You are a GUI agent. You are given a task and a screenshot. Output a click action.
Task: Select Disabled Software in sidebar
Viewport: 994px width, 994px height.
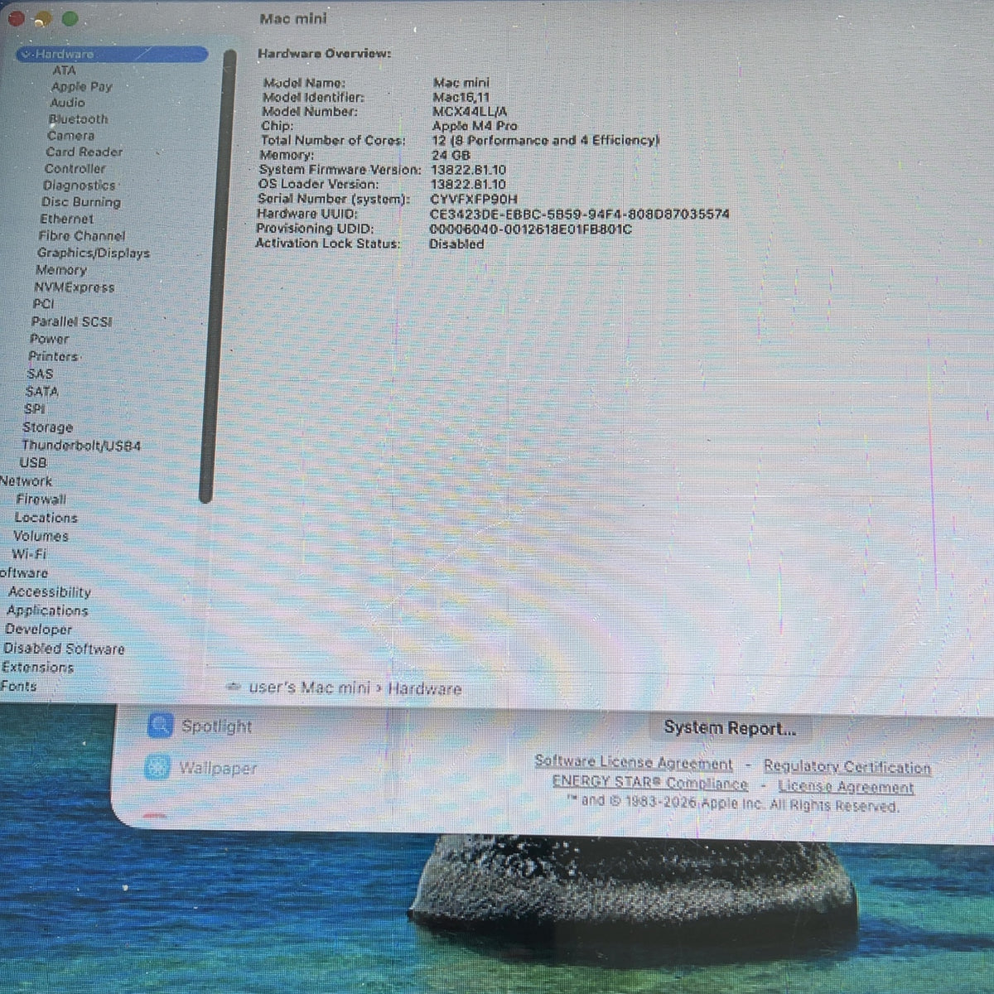click(x=64, y=649)
